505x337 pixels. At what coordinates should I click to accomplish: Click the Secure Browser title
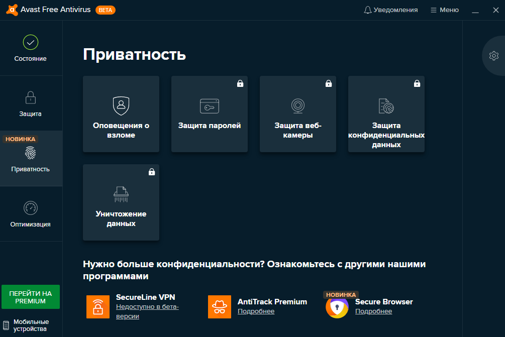384,302
